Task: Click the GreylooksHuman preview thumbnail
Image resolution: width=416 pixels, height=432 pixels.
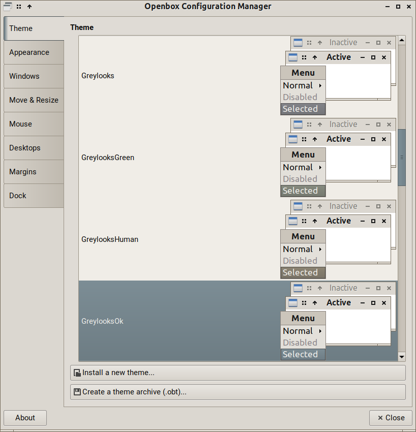Action: coord(338,239)
